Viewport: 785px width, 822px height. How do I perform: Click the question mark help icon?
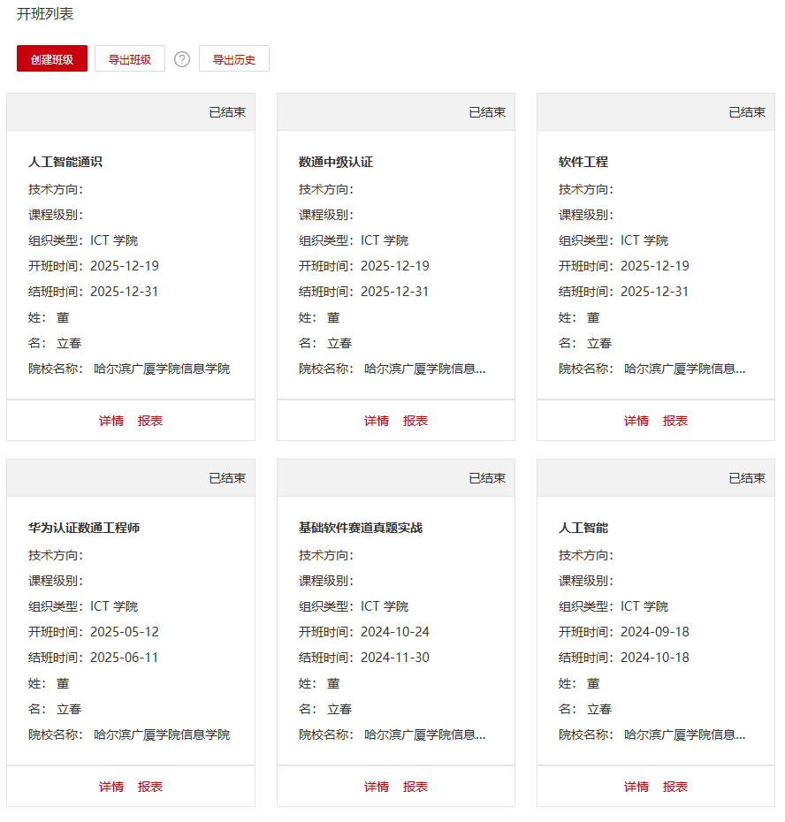point(182,59)
